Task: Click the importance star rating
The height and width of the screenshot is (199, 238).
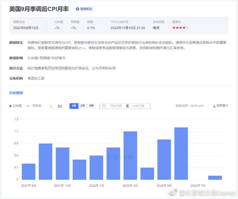Action: (x=180, y=28)
